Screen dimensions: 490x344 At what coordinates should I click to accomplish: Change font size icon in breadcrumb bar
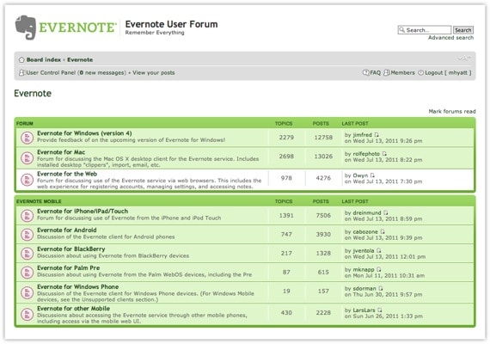[x=464, y=58]
